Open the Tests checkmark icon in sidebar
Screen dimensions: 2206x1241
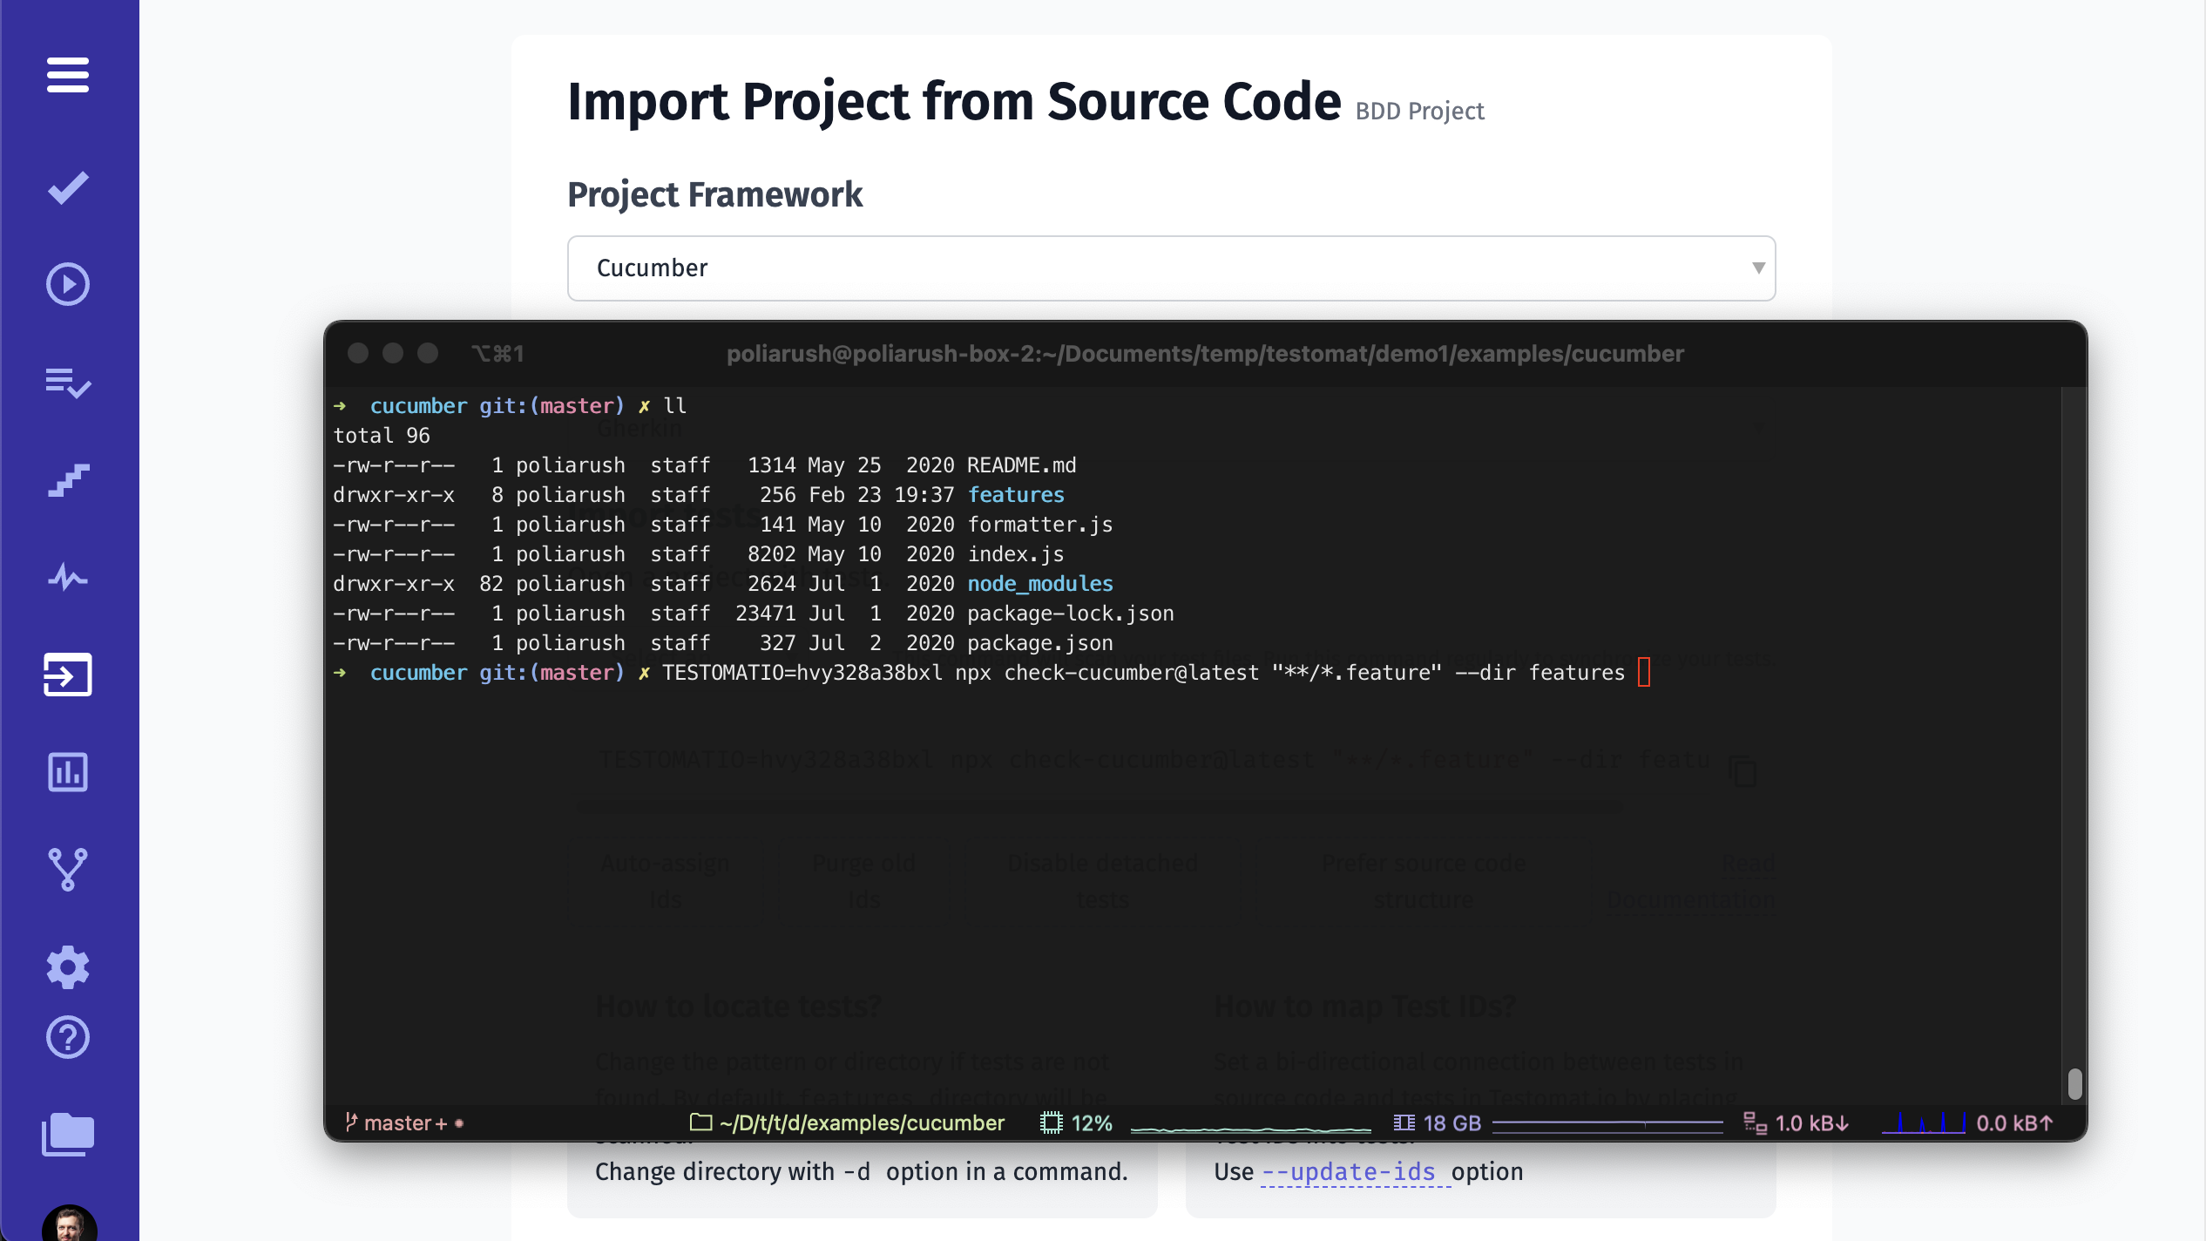(68, 187)
